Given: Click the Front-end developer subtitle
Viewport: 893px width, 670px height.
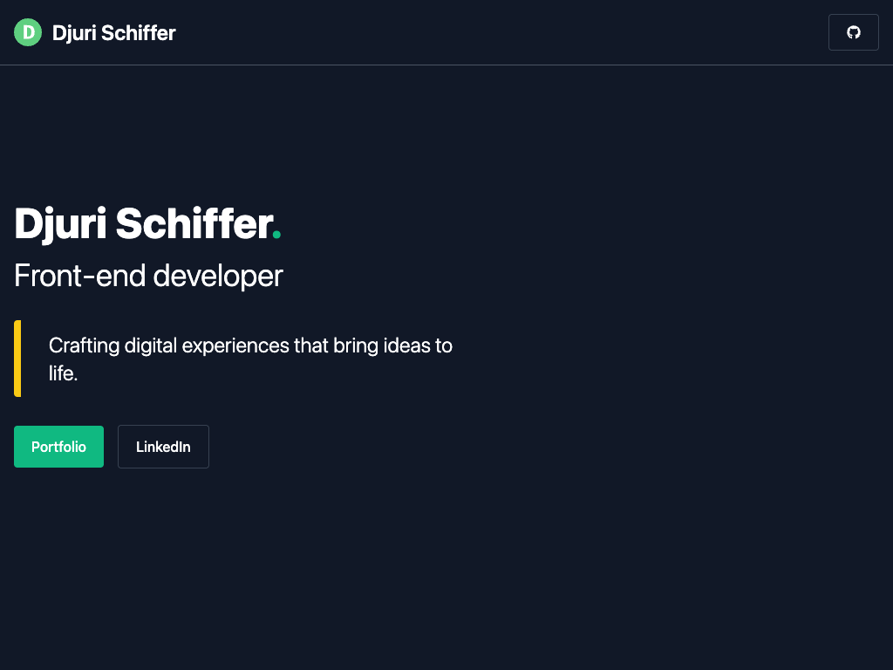Looking at the screenshot, I should click(148, 276).
